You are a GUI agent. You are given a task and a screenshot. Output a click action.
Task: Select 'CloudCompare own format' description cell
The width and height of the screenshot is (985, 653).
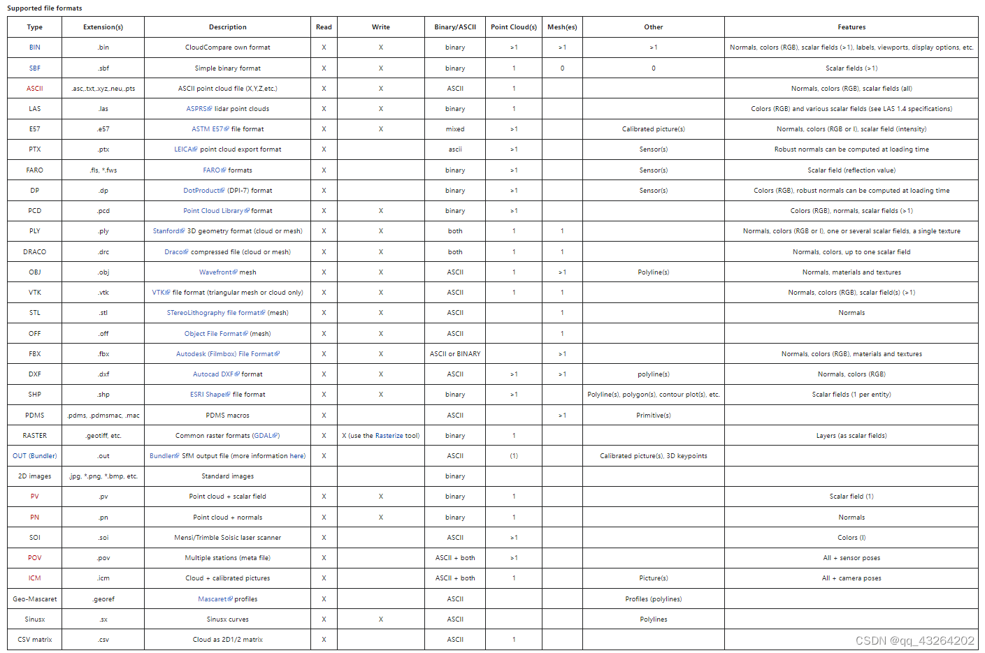228,47
